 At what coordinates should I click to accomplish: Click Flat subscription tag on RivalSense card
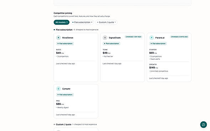pyautogui.click(x=65, y=43)
